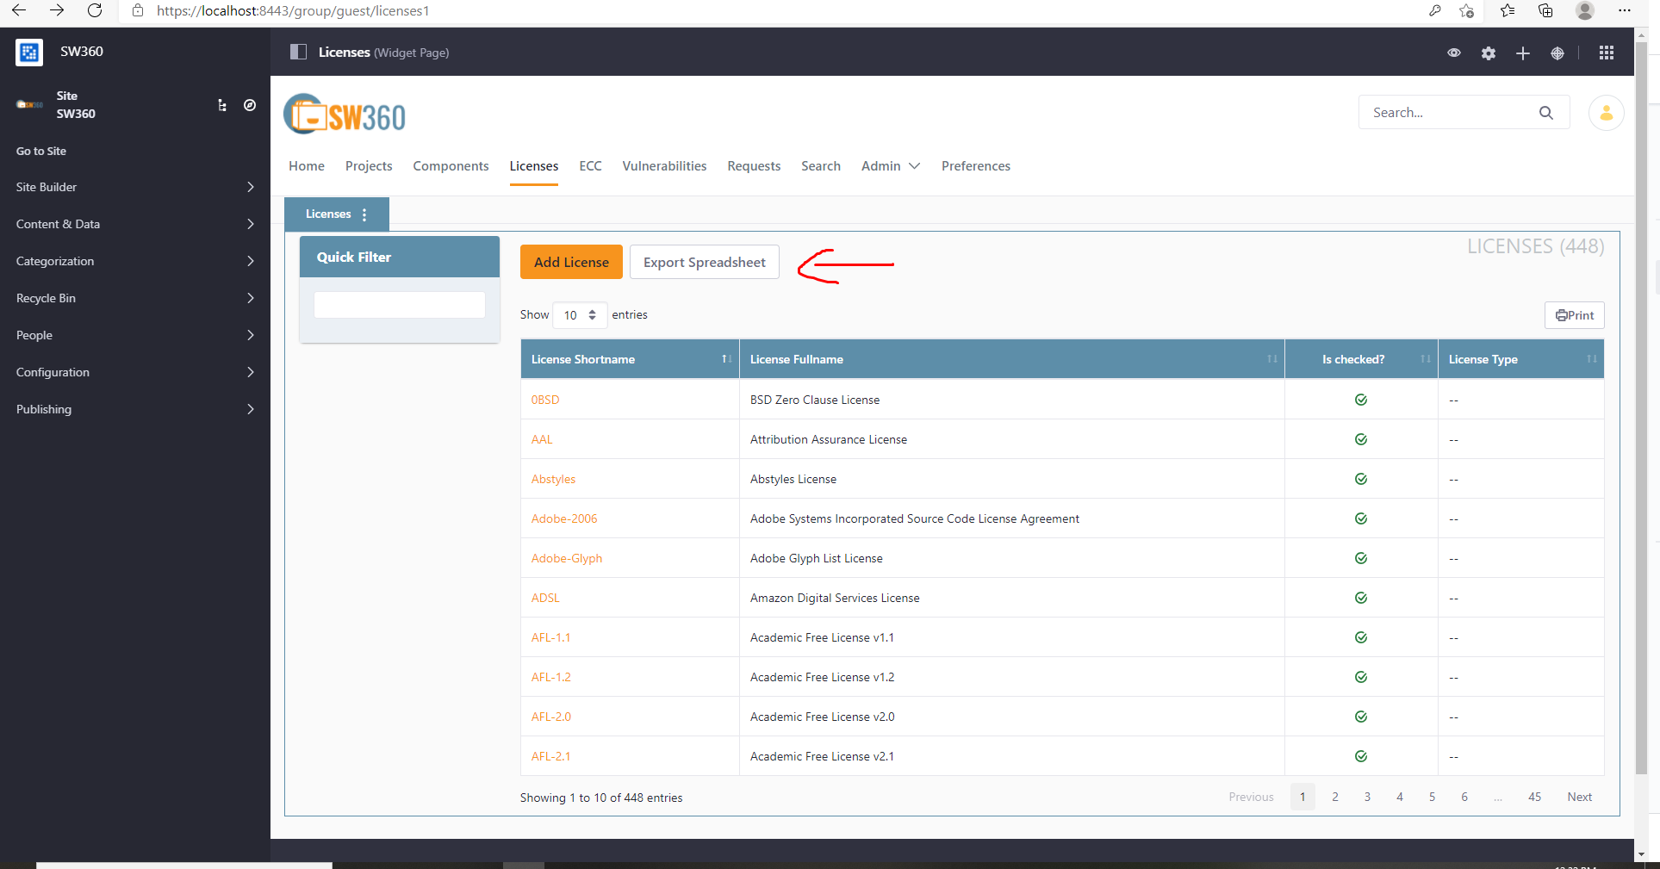Open the Projects tab
The width and height of the screenshot is (1660, 869).
[369, 166]
